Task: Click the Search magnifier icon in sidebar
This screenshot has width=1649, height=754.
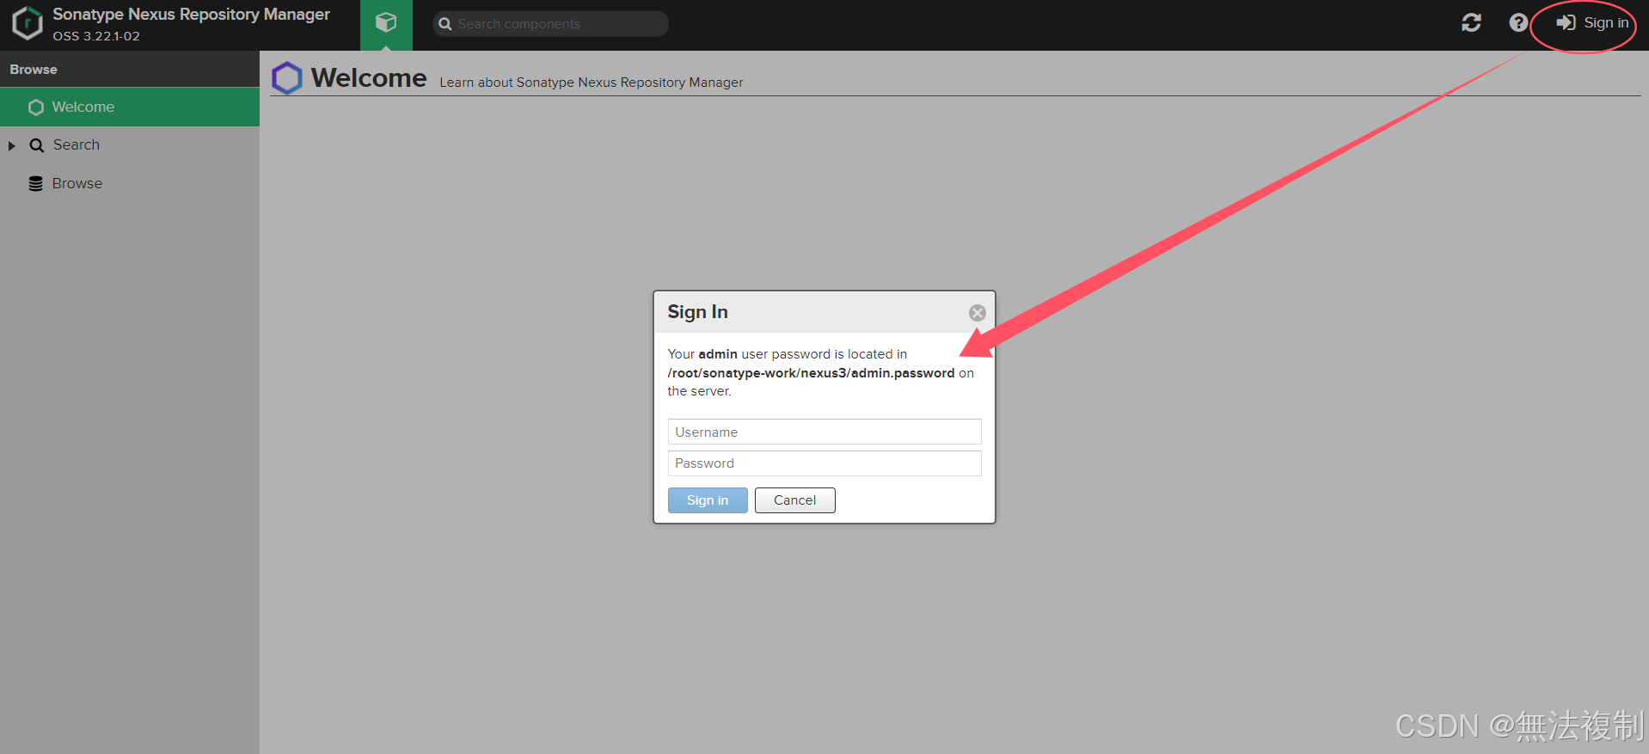Action: [x=36, y=145]
